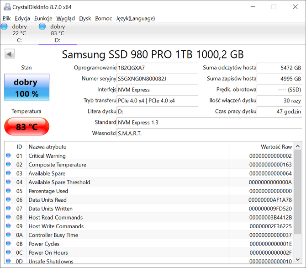This screenshot has width=306, height=268.
Task: Select the Percentage Used attribute name
Action: pyautogui.click(x=48, y=191)
